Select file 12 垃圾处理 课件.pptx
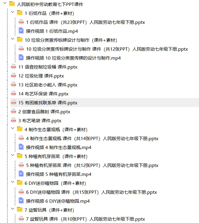The width and height of the screenshot is (199, 223). click(x=41, y=76)
